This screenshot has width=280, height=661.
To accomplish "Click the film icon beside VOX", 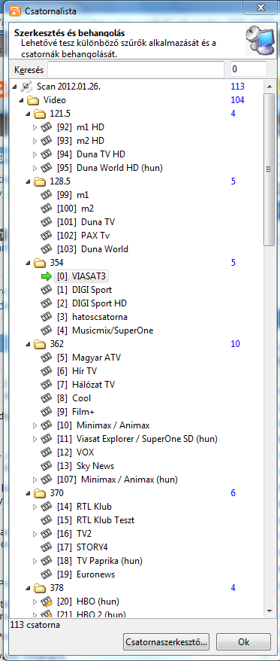I will [47, 452].
